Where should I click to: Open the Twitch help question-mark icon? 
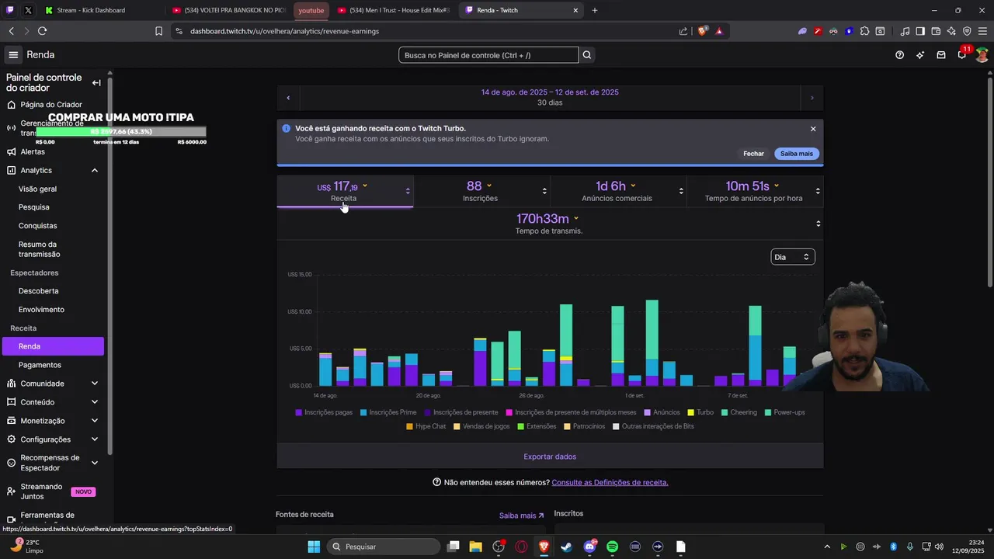899,55
